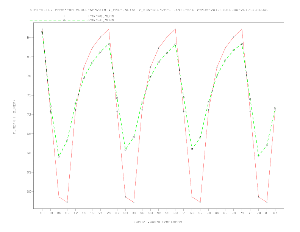300x232 pixels.
Task: Select the PARM=F_MEAN legend label
Action: click(101, 20)
